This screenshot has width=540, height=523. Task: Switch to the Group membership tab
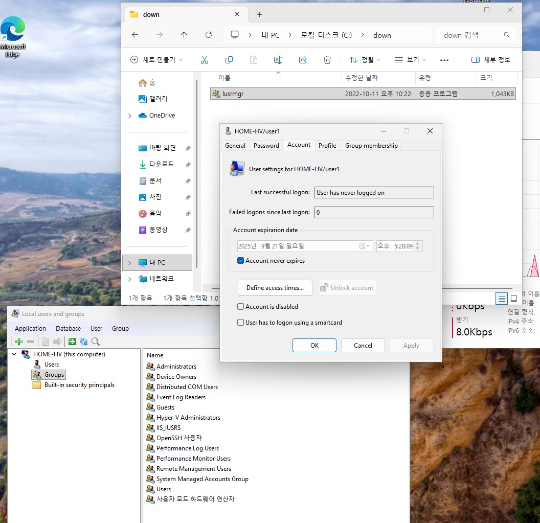click(371, 146)
